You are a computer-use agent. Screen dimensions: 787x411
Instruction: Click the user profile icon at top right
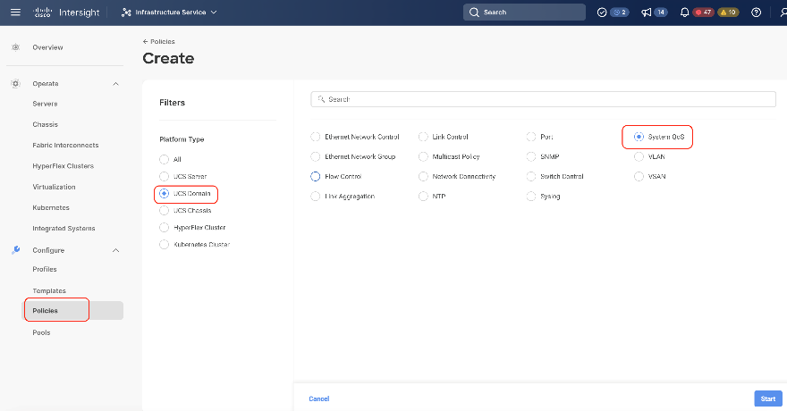coord(783,13)
